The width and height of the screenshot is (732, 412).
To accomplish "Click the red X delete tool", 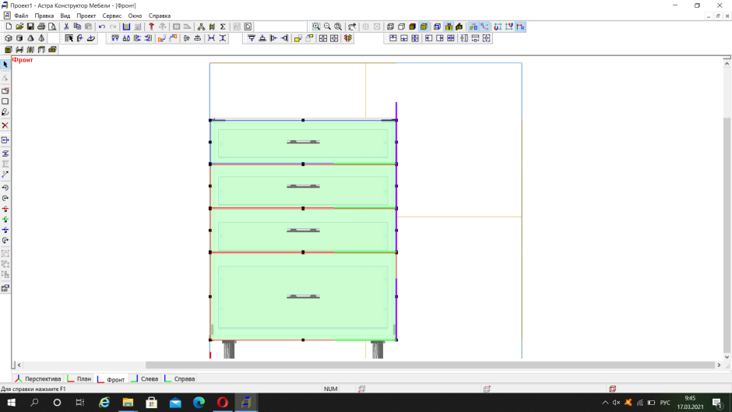I will tap(5, 125).
